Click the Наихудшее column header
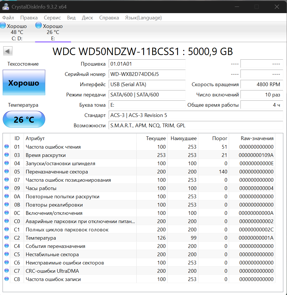The width and height of the screenshot is (287, 295). pyautogui.click(x=183, y=138)
